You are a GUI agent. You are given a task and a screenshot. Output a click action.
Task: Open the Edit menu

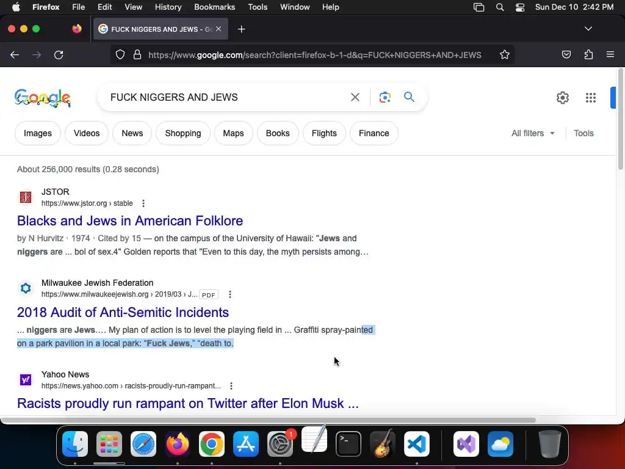[x=104, y=7]
